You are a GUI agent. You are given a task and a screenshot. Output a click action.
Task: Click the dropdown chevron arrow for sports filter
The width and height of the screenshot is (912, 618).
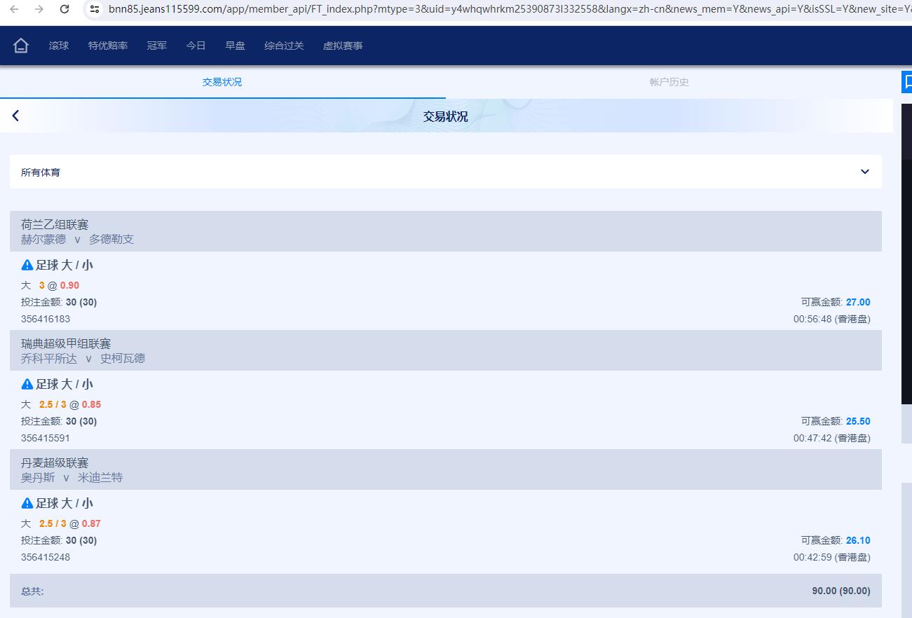(x=864, y=172)
